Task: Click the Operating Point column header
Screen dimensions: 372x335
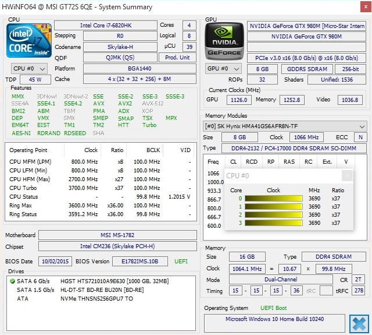Action: pos(35,150)
